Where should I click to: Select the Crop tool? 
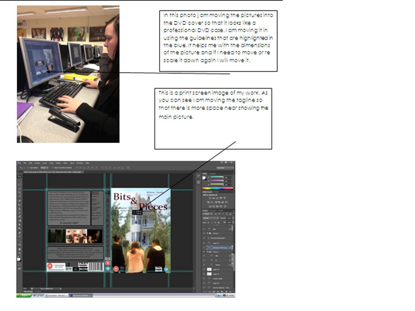tap(19, 192)
